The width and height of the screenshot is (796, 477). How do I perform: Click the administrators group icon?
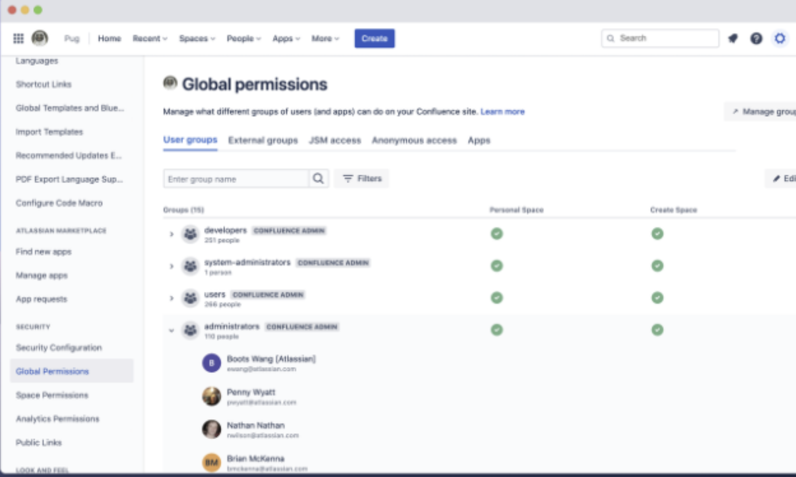pos(190,330)
